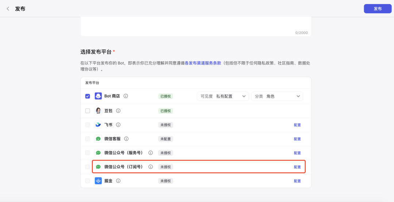The width and height of the screenshot is (394, 202).
Task: Click the blue 发布 button
Action: point(378,9)
